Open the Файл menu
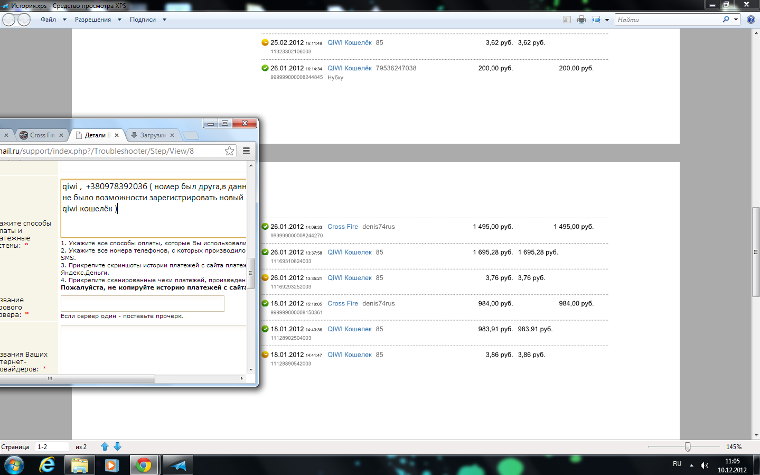 [x=49, y=20]
